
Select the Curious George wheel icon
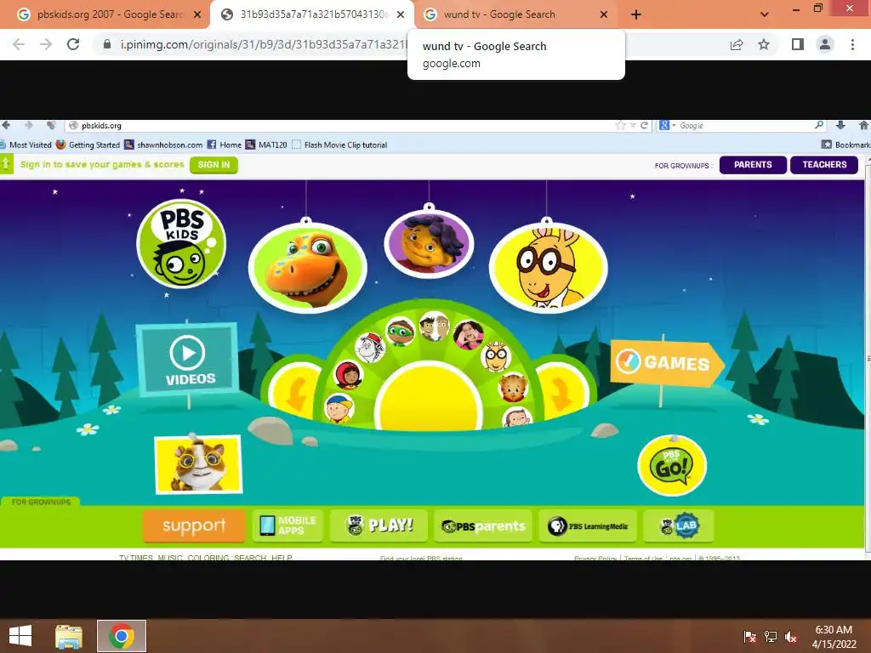(x=517, y=417)
